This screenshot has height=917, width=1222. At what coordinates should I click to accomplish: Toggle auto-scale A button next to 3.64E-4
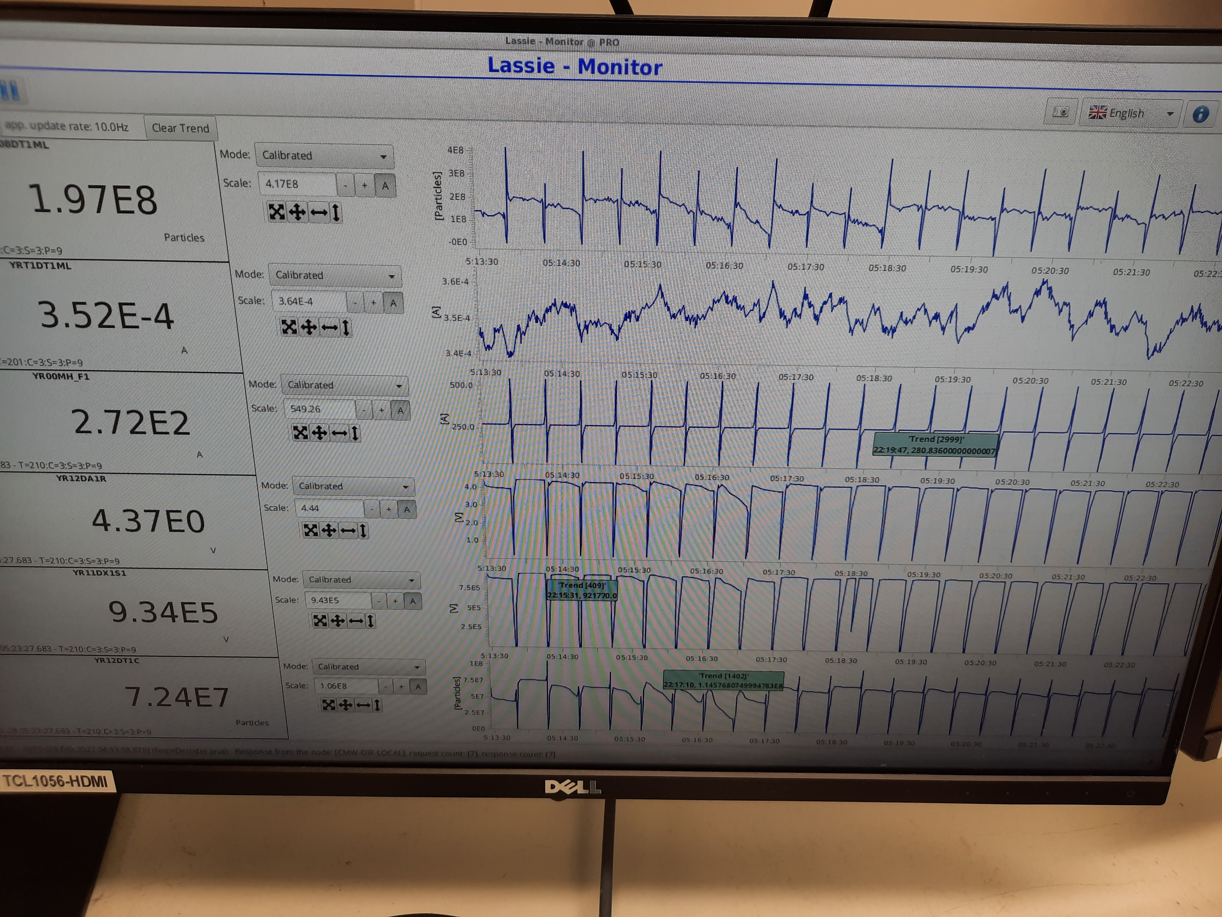point(393,303)
